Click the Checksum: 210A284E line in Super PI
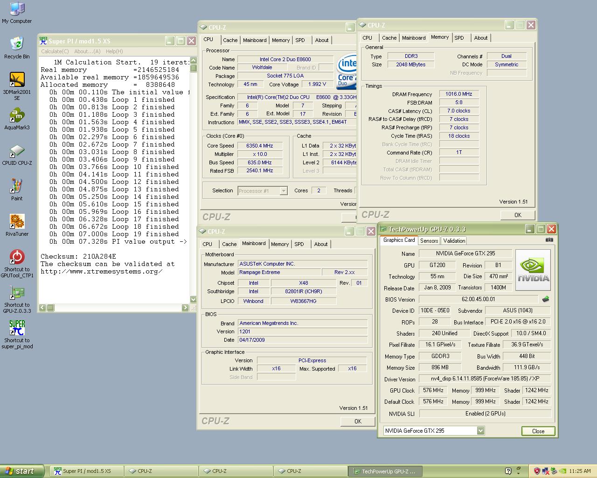Viewport: 597px width, 478px height. [78, 256]
